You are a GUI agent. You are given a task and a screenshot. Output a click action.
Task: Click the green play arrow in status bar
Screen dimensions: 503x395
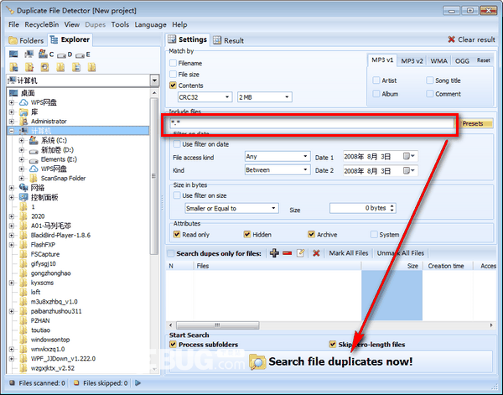138,382
